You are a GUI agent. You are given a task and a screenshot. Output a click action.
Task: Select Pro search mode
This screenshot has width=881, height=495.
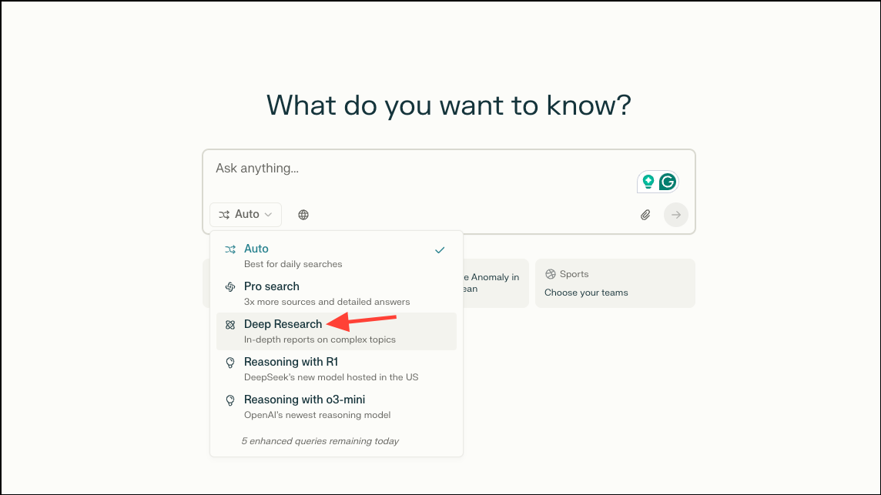(x=271, y=286)
